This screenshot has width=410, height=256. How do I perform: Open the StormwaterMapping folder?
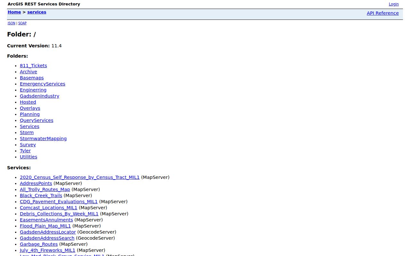(x=43, y=139)
